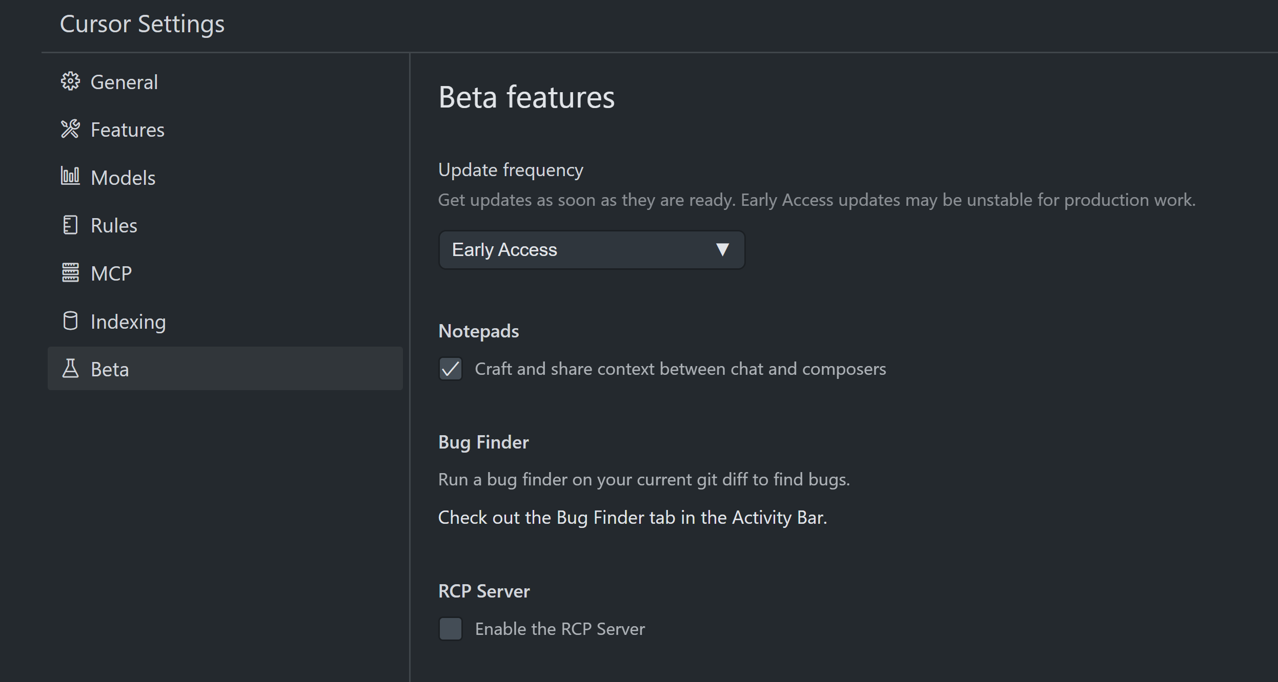Click the dropdown arrow beside Early Access
The width and height of the screenshot is (1278, 682).
(722, 250)
